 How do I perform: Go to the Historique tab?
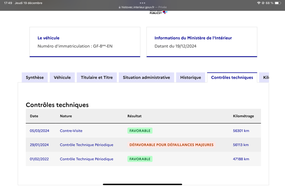click(x=191, y=77)
